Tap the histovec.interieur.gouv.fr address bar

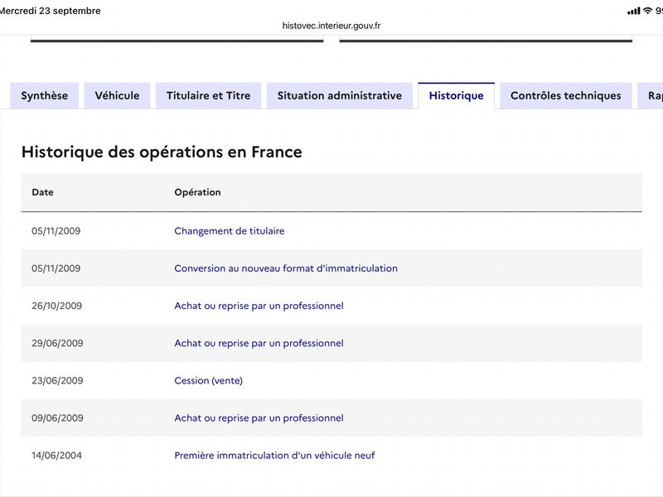(331, 26)
